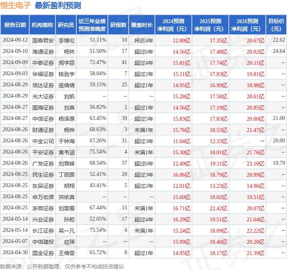This screenshot has height=270, width=287.
Task: Click the 民生证券 institution cell
Action: tap(43, 174)
